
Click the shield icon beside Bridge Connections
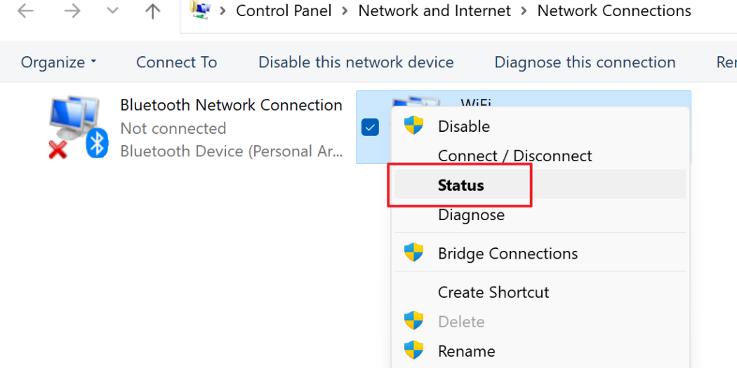413,253
